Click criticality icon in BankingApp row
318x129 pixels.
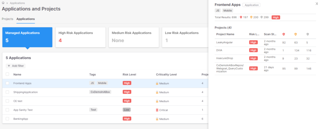pyautogui.click(x=157, y=119)
